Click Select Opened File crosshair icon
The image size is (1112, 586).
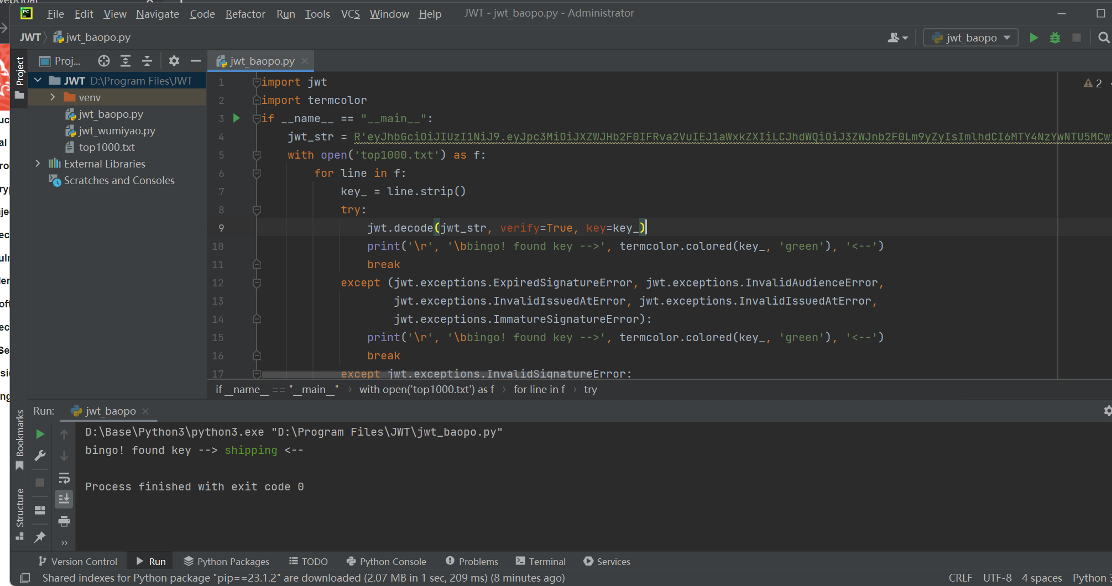click(104, 61)
